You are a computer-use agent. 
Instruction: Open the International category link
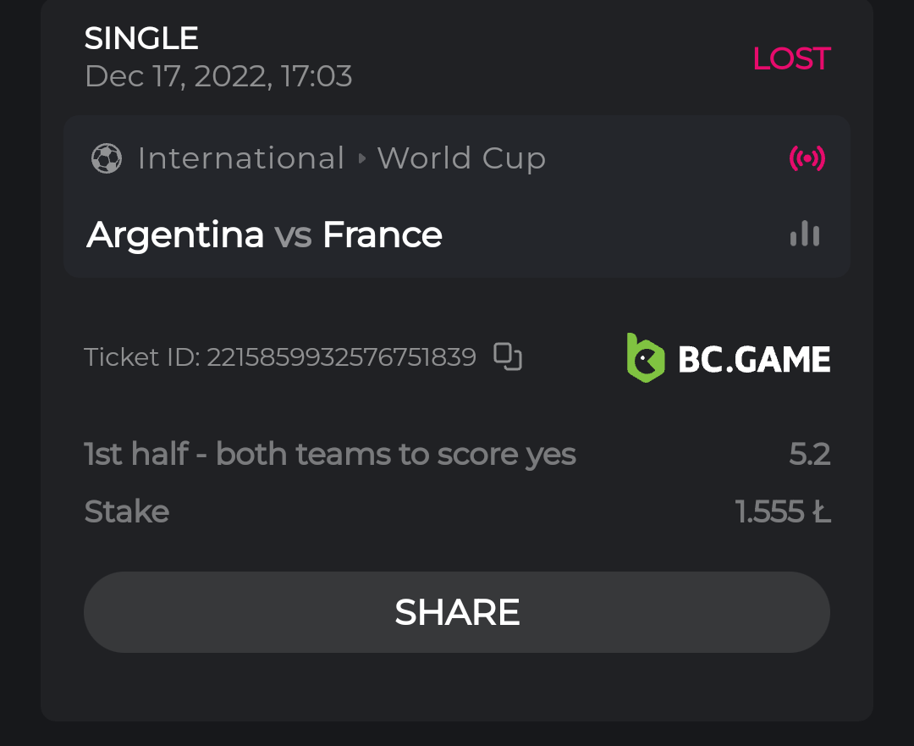click(x=241, y=158)
